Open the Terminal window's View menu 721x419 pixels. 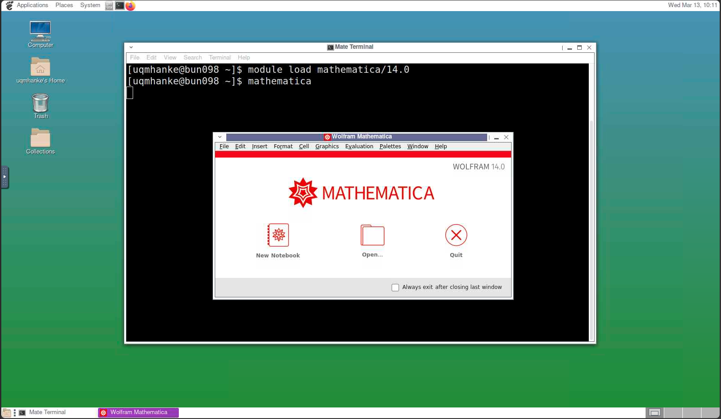point(170,58)
